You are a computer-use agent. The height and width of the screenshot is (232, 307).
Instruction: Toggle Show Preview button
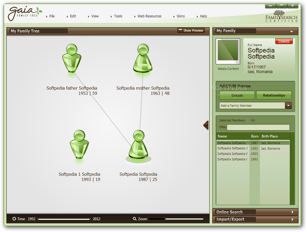click(x=191, y=30)
